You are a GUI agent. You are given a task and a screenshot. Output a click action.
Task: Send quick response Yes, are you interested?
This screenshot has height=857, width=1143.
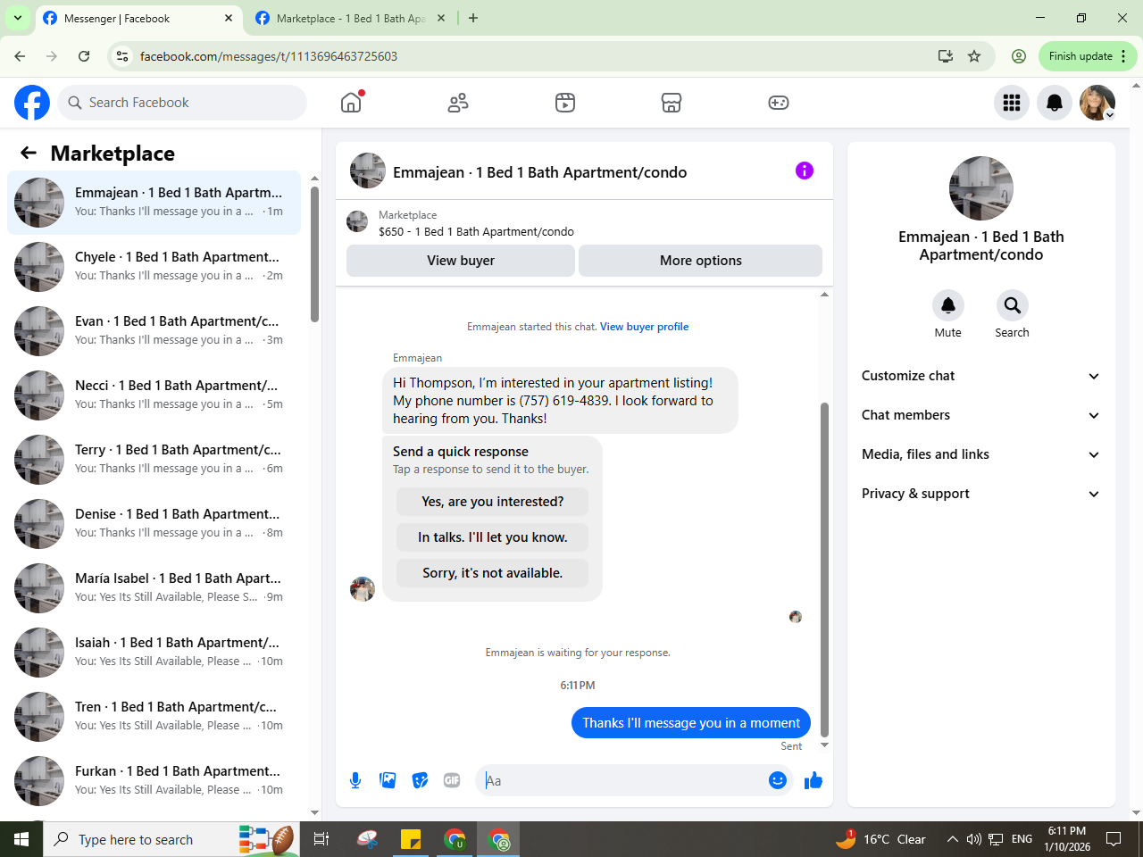(x=493, y=502)
